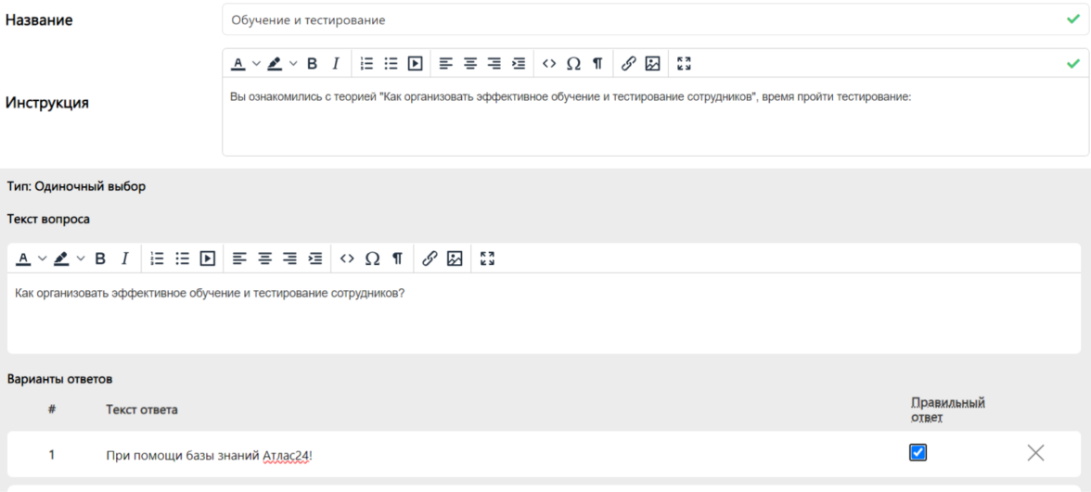Toggle italic in the Текст вопроса toolbar
This screenshot has height=492, width=1091.
(x=123, y=259)
